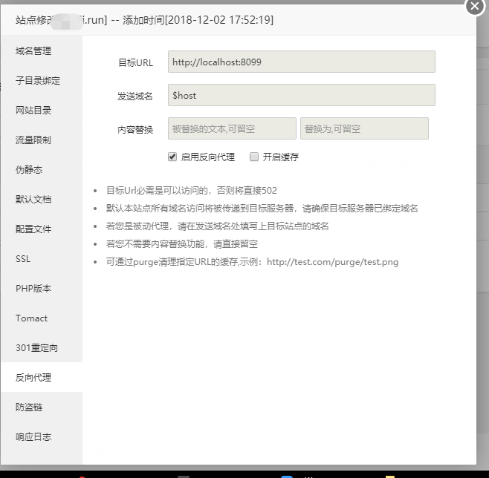Open the PHP版本 tab
This screenshot has height=478, width=489.
(x=33, y=289)
